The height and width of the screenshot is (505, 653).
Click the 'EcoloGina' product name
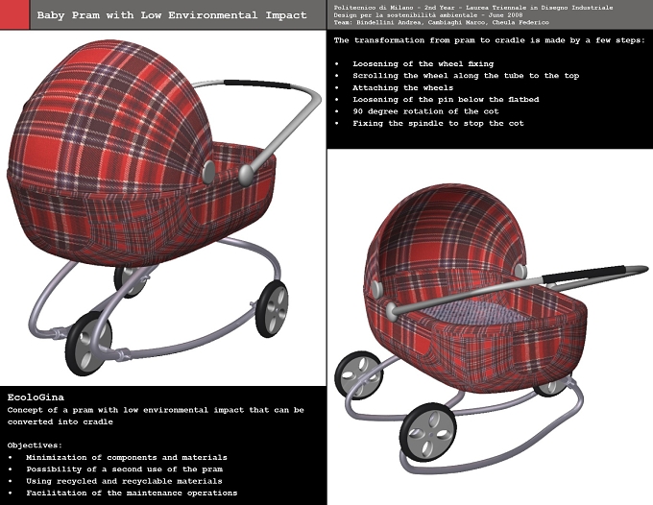36,397
